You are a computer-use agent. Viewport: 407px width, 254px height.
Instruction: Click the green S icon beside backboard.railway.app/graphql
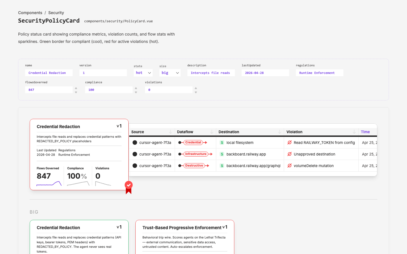pos(222,166)
